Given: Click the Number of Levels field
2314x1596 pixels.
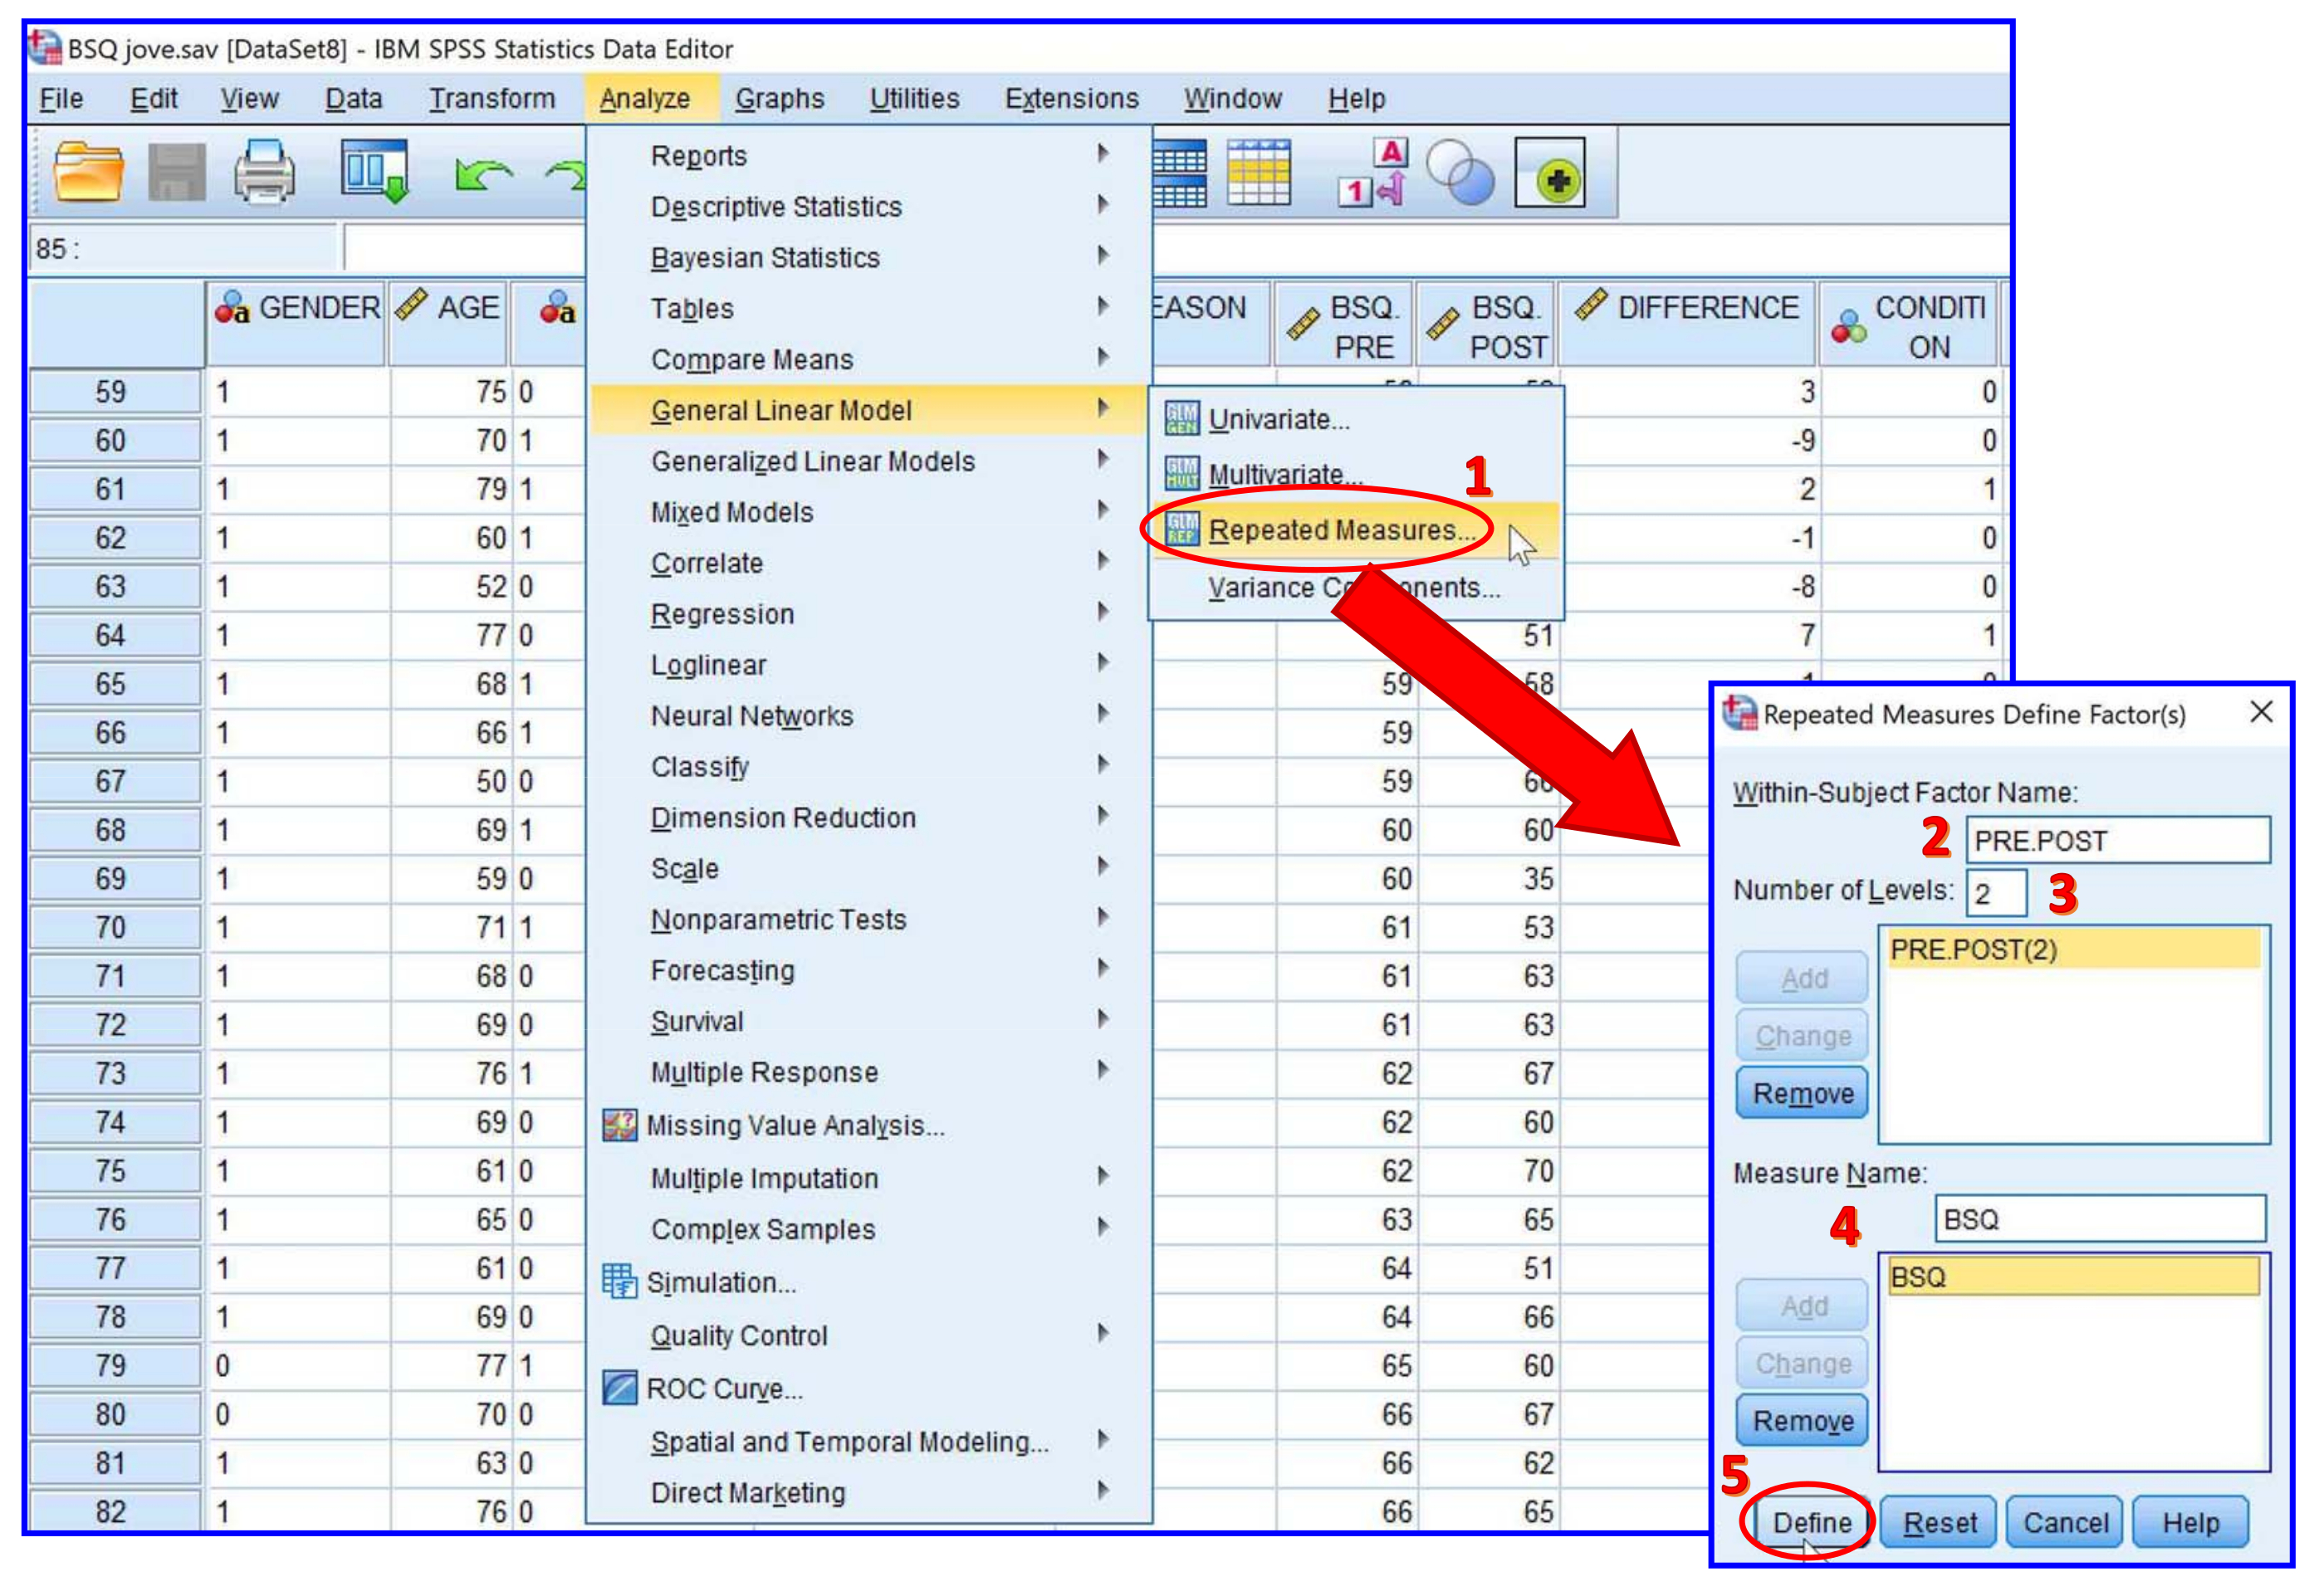Looking at the screenshot, I should pos(1995,893).
